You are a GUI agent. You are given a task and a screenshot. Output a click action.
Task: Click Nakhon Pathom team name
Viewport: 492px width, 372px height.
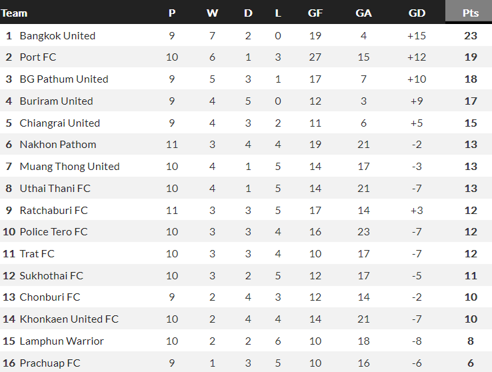58,145
